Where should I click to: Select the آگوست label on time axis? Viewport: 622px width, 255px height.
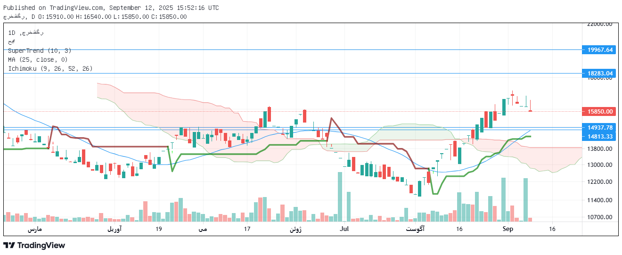pyautogui.click(x=415, y=229)
